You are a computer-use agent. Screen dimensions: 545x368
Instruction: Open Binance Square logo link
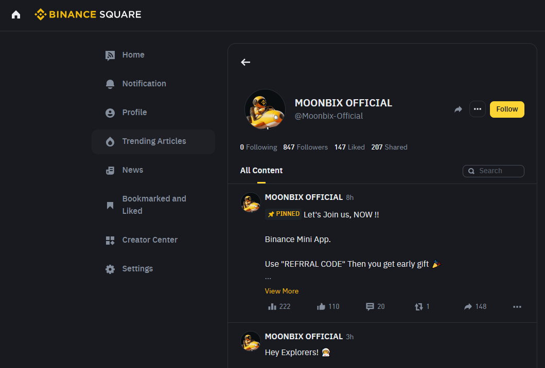(x=88, y=14)
